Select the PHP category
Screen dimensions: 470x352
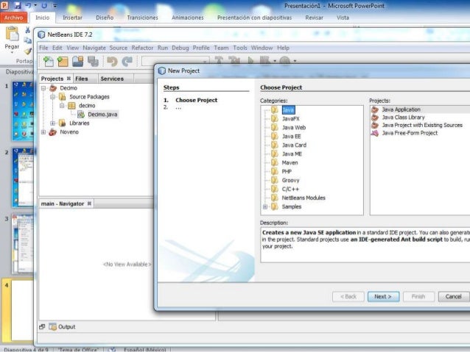[x=287, y=171]
